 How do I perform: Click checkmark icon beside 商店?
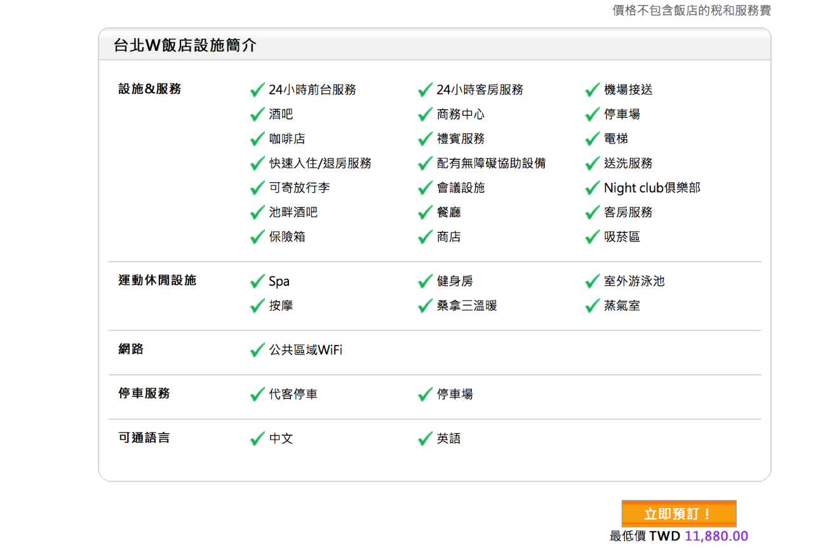tap(425, 237)
